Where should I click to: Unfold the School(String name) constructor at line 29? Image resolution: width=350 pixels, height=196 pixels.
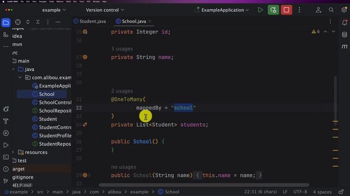click(x=89, y=175)
